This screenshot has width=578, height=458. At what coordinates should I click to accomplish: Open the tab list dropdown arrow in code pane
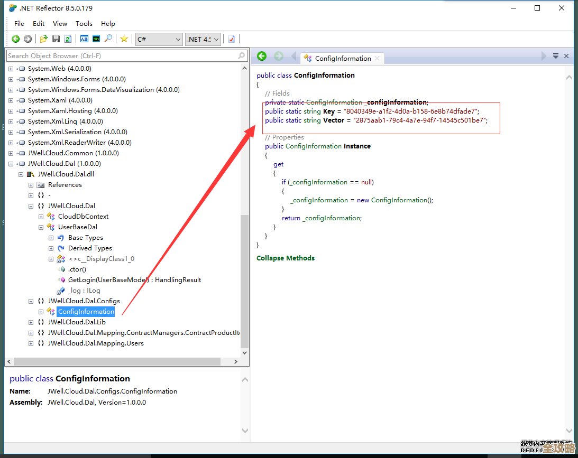pos(556,55)
